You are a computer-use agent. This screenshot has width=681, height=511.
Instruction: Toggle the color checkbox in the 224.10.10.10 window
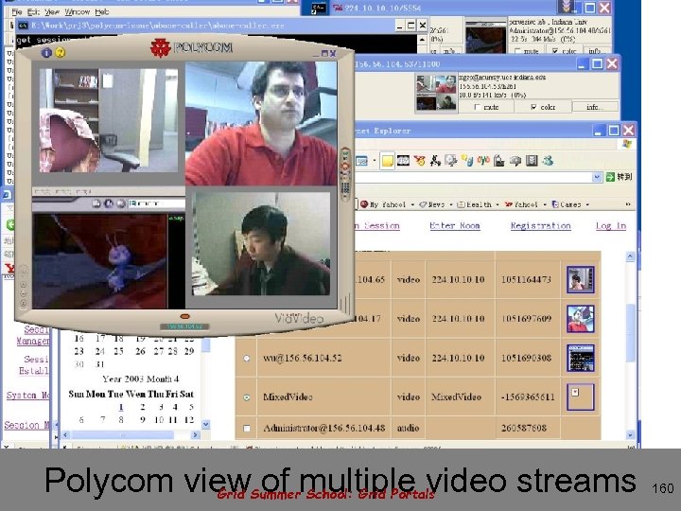click(x=555, y=51)
